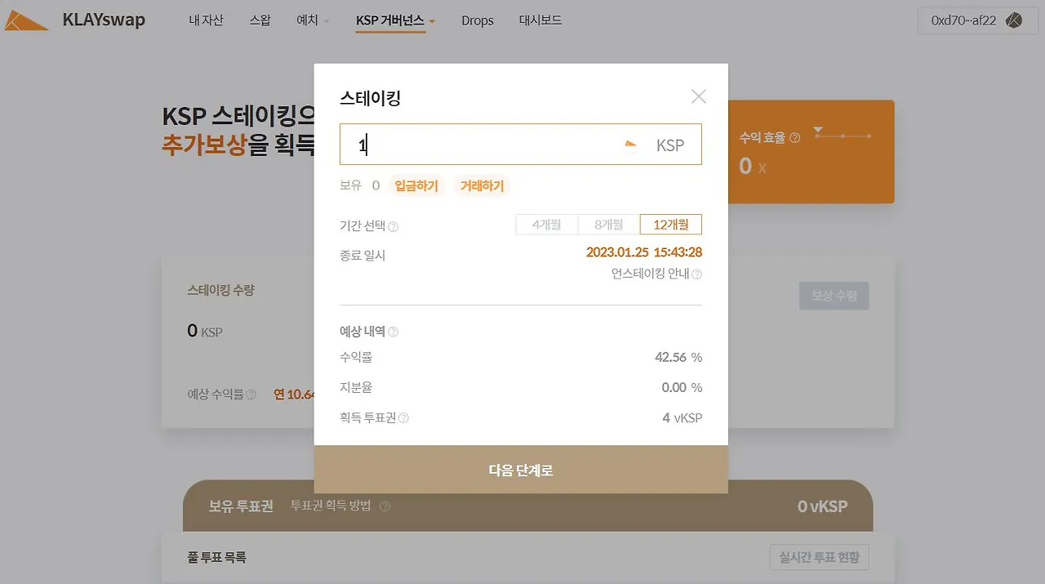Open the 언스테이킹 안내 help icon
Image resolution: width=1045 pixels, height=584 pixels.
pyautogui.click(x=698, y=274)
